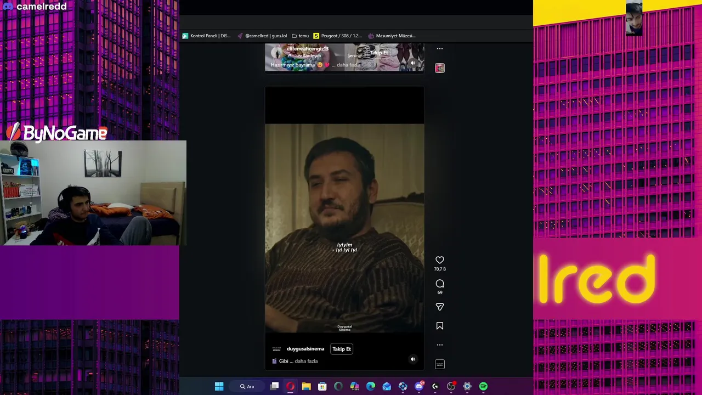Open Logitech G HUB on taskbar
This screenshot has width=702, height=395.
tap(435, 386)
